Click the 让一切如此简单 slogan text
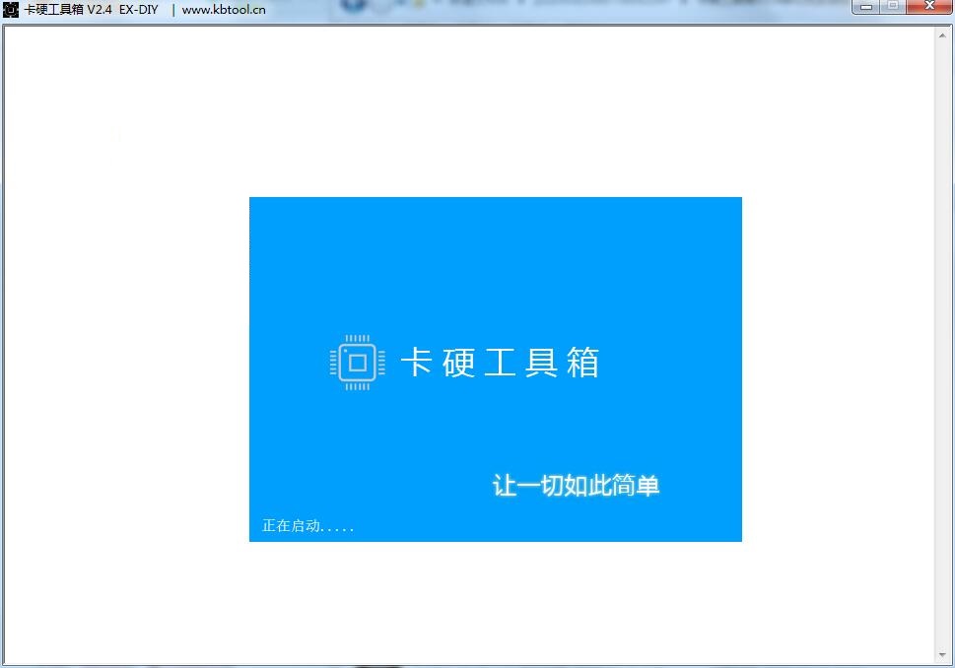This screenshot has width=955, height=668. point(576,486)
